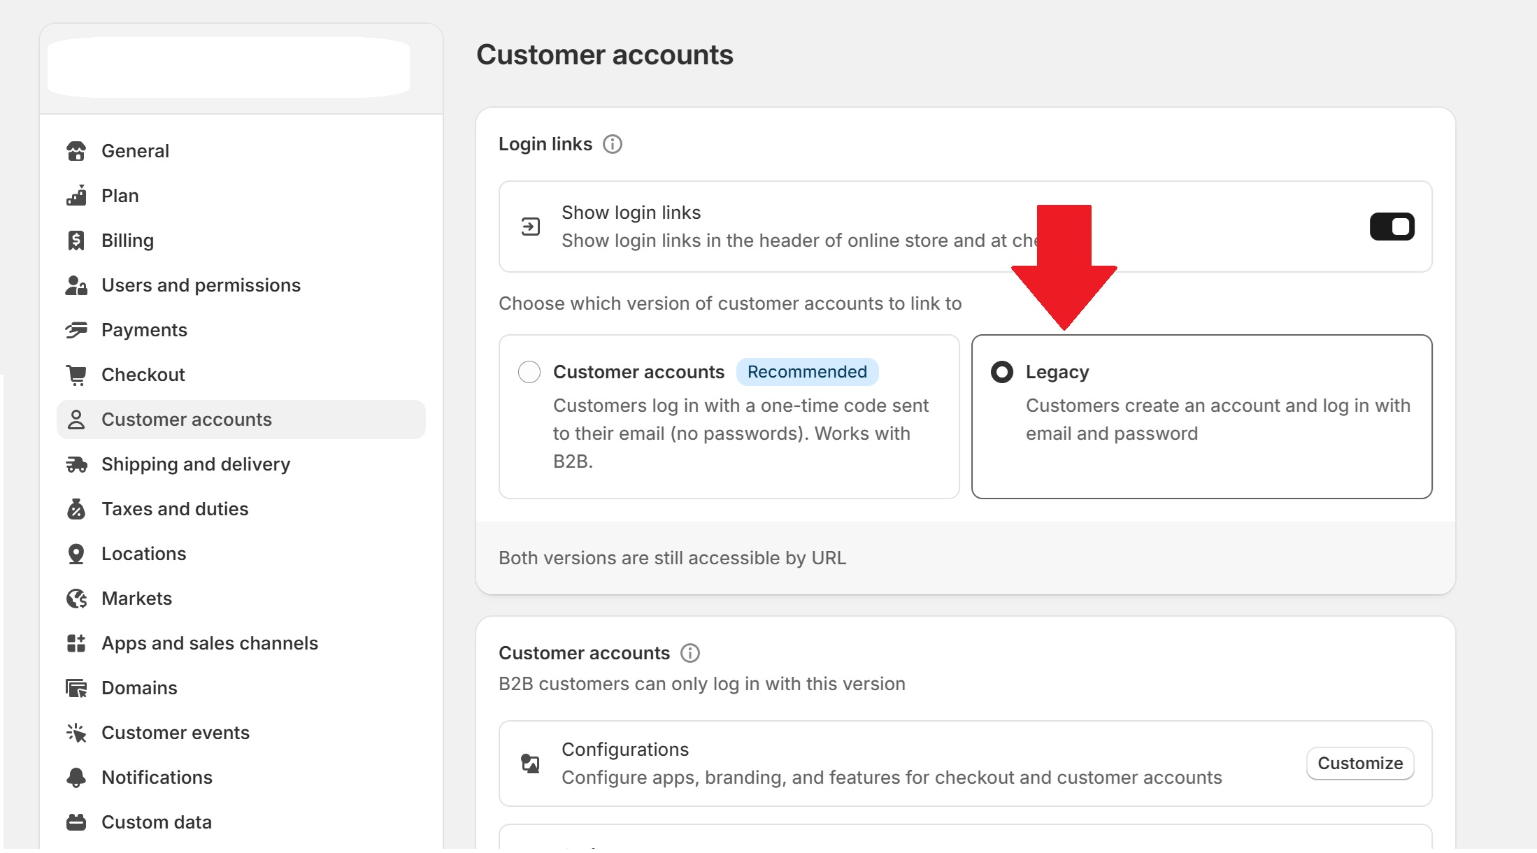This screenshot has height=853, width=1537.
Task: Click the Billing receipt icon
Action: click(x=76, y=241)
